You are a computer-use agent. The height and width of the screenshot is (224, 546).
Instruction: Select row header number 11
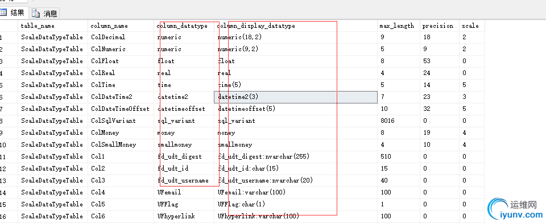(9, 156)
